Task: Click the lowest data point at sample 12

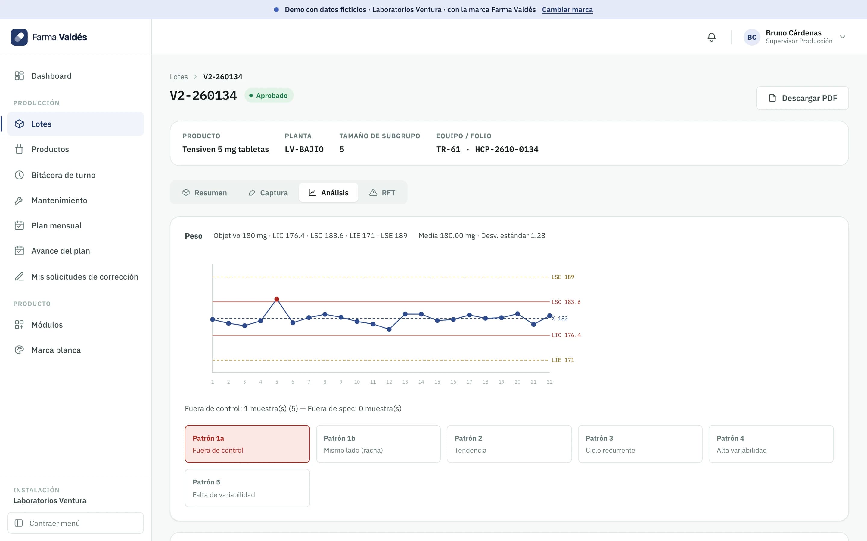Action: point(389,329)
